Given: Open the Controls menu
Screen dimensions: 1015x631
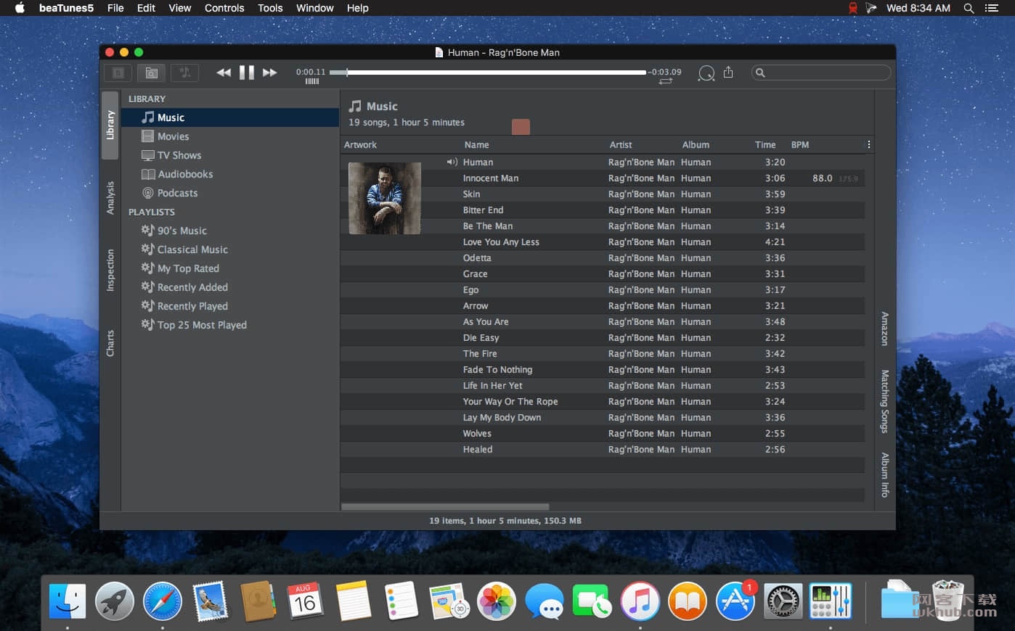Looking at the screenshot, I should coord(224,8).
